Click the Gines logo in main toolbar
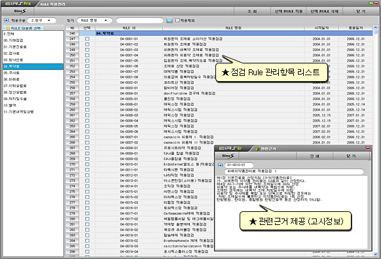381x259 pixels. [20, 11]
